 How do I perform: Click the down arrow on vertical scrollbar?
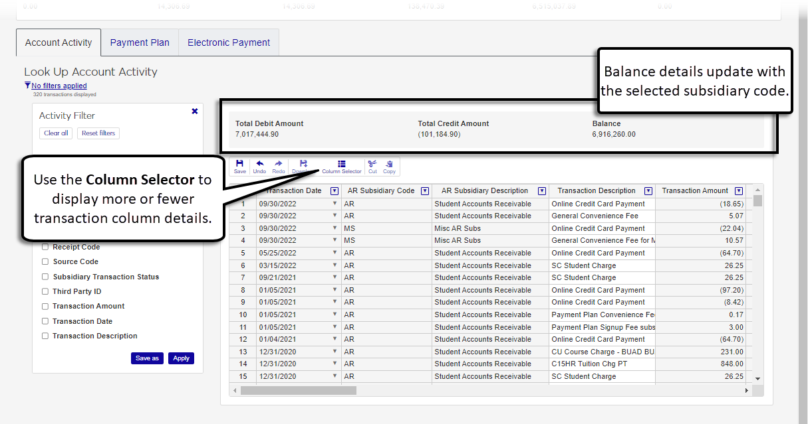(757, 378)
